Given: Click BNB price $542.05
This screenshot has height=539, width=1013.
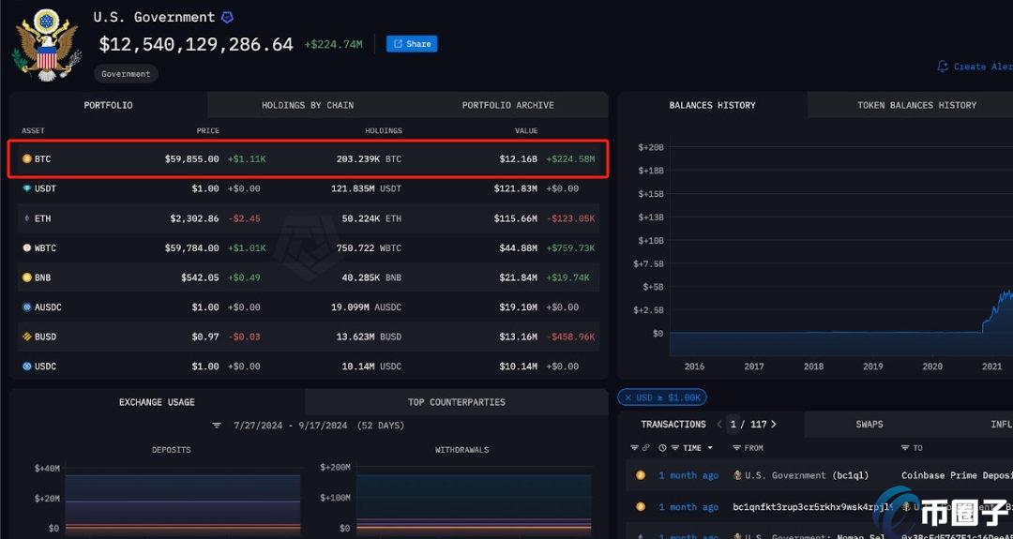Looking at the screenshot, I should tap(201, 277).
